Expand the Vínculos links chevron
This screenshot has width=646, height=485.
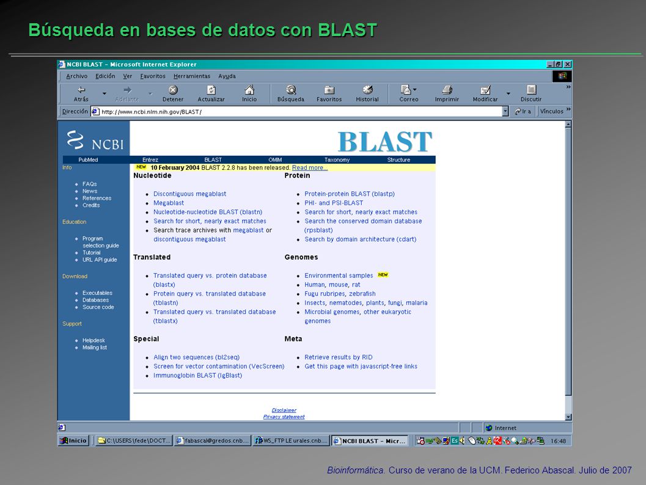coord(568,109)
